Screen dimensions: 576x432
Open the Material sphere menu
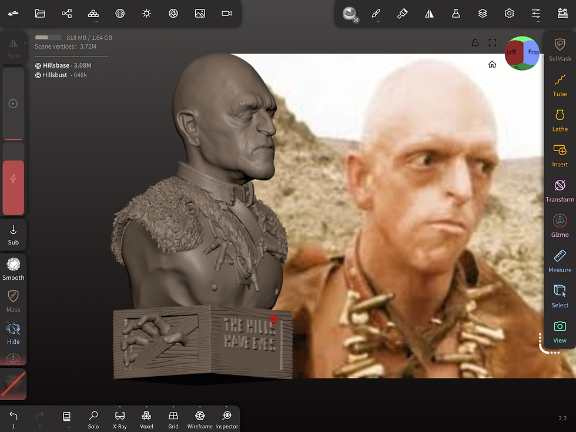120,14
